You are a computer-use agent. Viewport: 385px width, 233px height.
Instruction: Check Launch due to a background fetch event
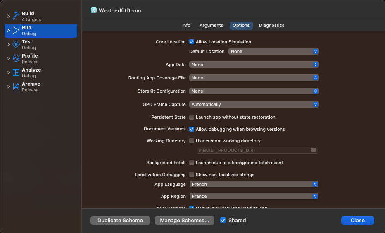tap(192, 163)
